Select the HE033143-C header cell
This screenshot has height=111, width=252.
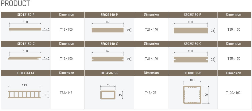click(26, 73)
